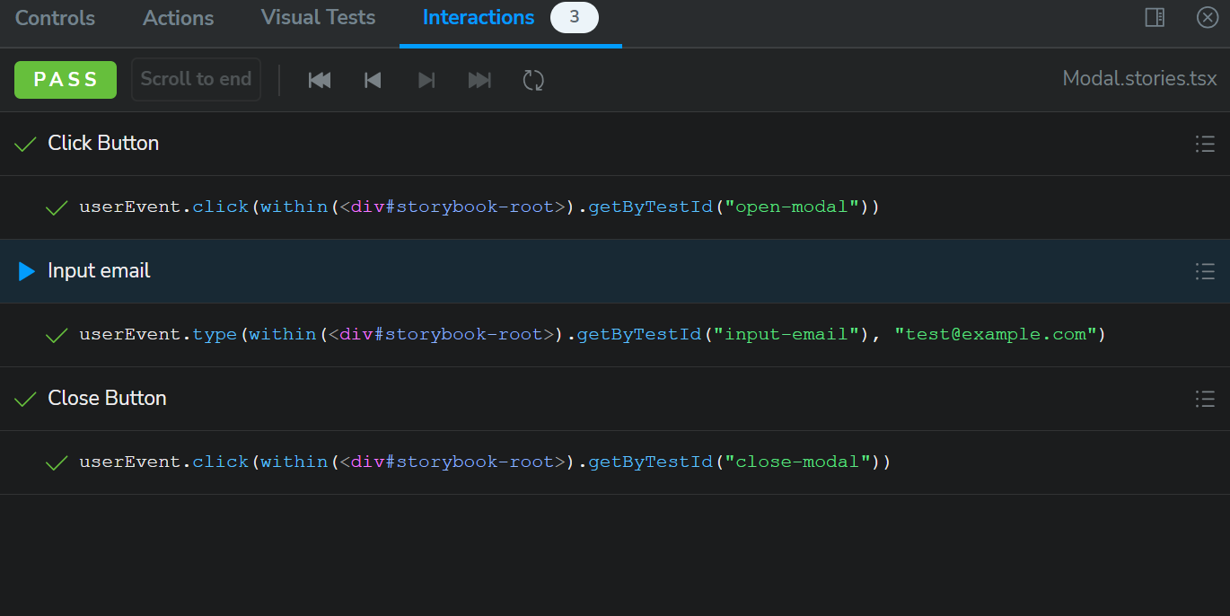Click the PASS status button
This screenshot has width=1230, height=616.
point(66,80)
